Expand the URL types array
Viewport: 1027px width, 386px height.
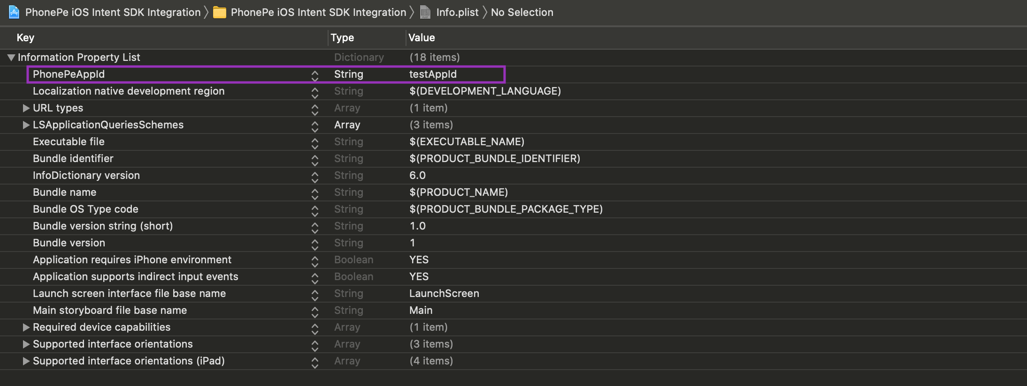tap(26, 108)
